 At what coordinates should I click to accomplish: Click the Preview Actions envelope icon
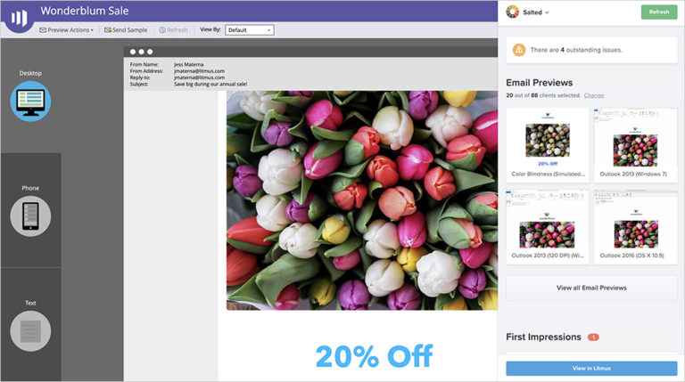tap(43, 30)
